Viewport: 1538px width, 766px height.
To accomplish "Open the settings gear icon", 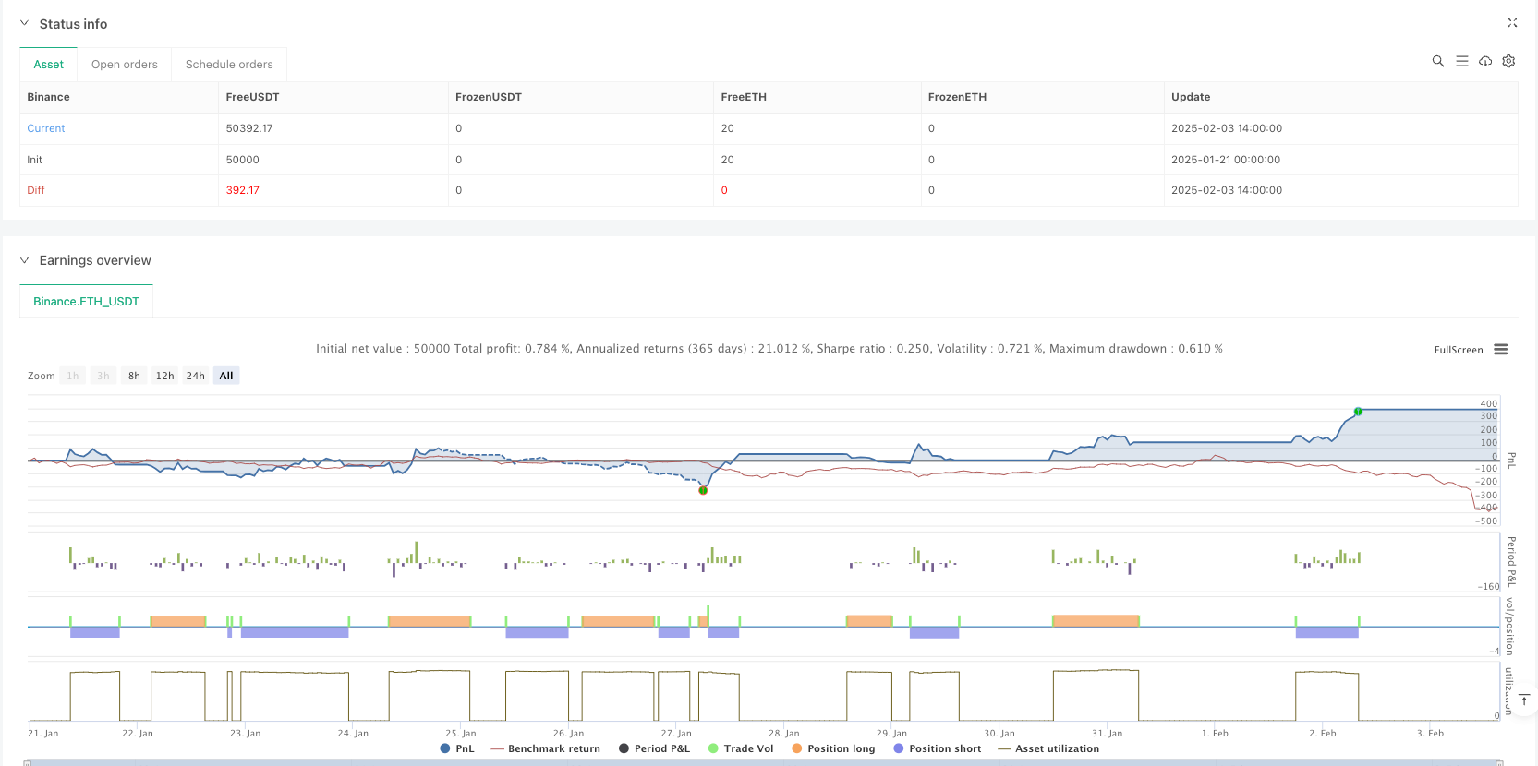I will point(1508,61).
